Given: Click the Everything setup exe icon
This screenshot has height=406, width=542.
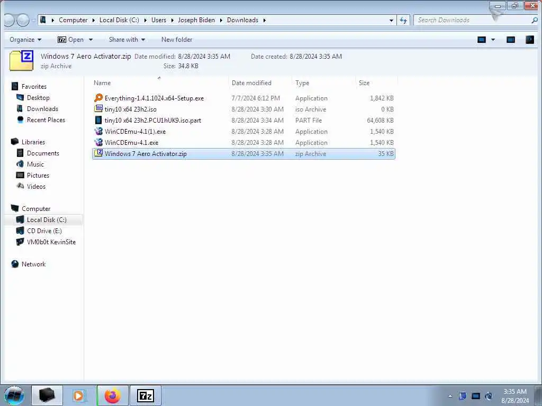Looking at the screenshot, I should tap(98, 98).
